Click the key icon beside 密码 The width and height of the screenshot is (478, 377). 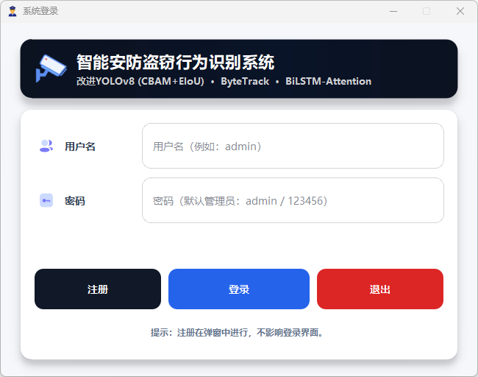tap(46, 200)
